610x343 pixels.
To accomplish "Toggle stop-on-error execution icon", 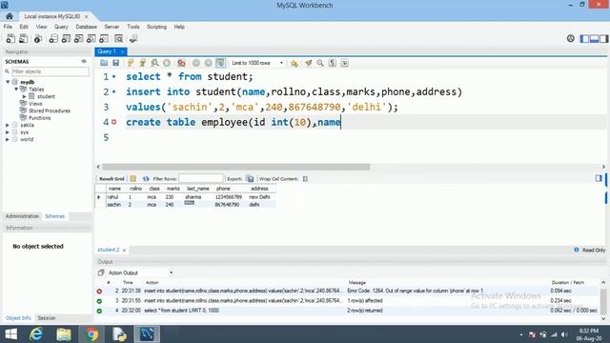I will click(x=181, y=63).
